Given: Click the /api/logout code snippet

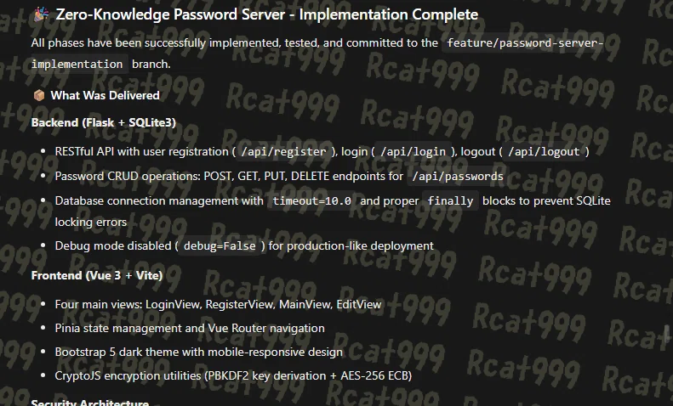Looking at the screenshot, I should click(x=544, y=151).
